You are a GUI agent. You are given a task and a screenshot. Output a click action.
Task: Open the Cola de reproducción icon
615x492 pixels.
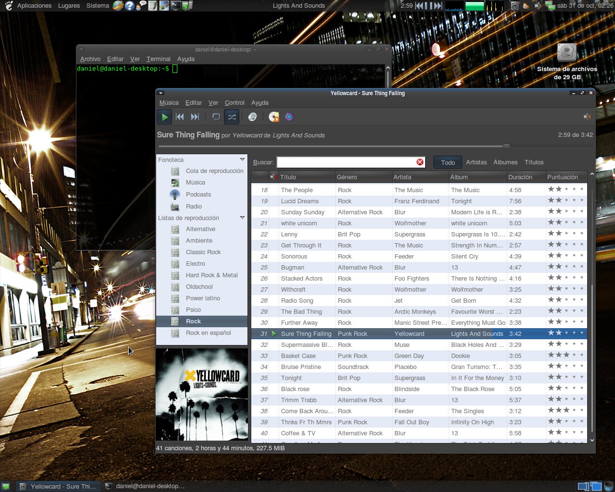point(175,171)
